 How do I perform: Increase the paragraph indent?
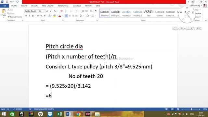(86, 11)
